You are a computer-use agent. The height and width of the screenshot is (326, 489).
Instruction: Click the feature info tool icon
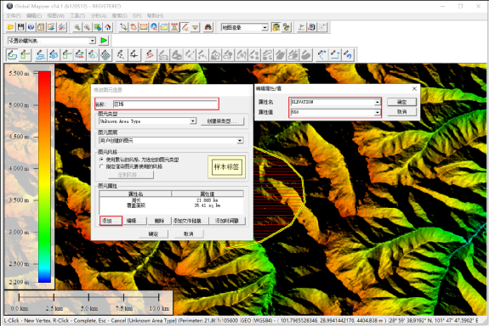154,27
